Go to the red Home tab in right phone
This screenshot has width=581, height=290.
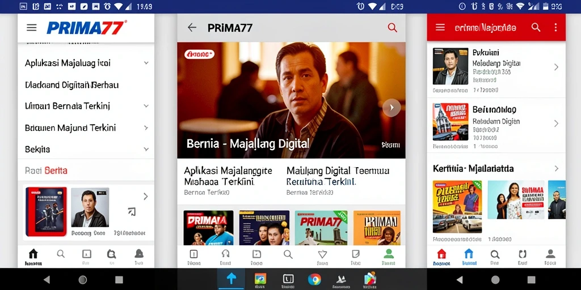(x=441, y=257)
